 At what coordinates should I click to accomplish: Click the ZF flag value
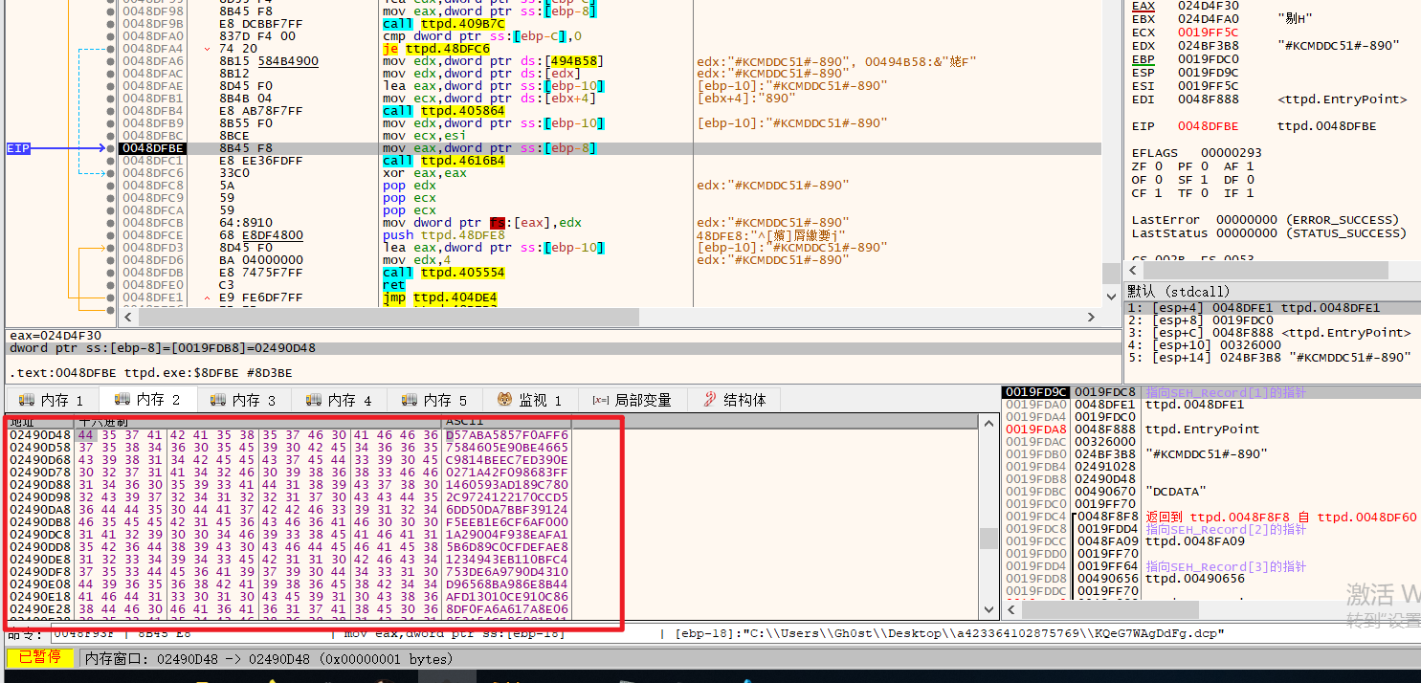pos(1158,166)
